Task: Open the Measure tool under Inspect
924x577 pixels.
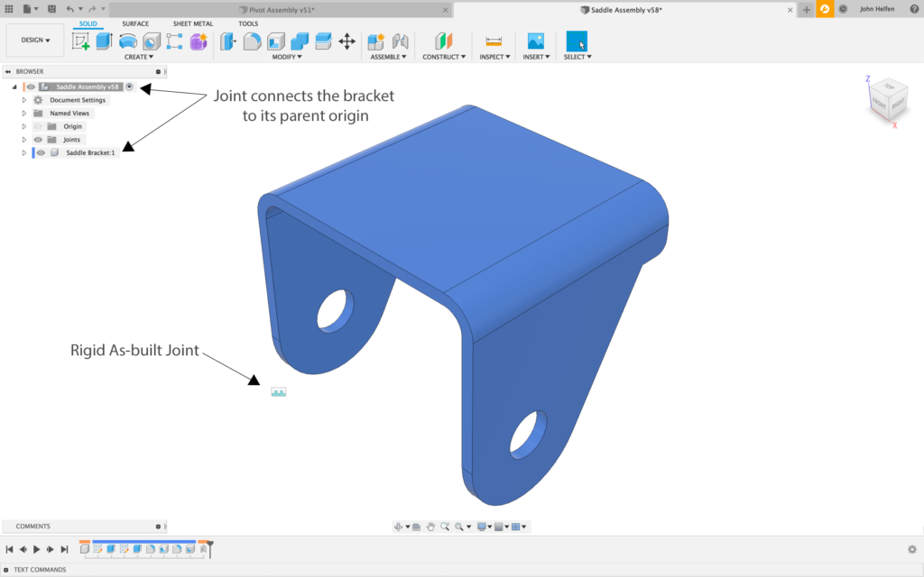Action: (x=494, y=41)
